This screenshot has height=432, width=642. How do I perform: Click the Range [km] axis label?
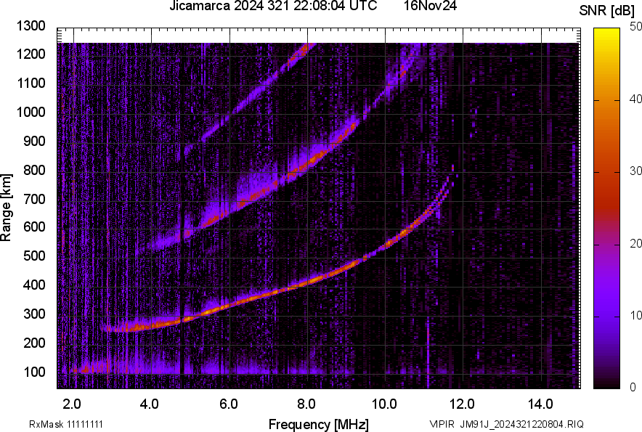[6, 208]
